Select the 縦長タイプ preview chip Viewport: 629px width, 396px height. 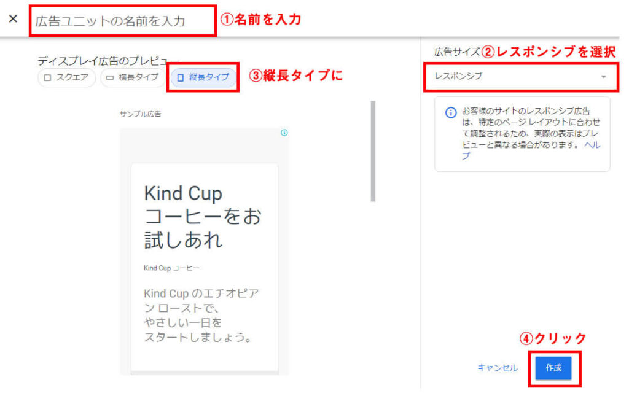[203, 77]
